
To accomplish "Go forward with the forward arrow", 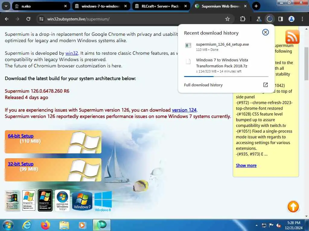I will pos(17,19).
